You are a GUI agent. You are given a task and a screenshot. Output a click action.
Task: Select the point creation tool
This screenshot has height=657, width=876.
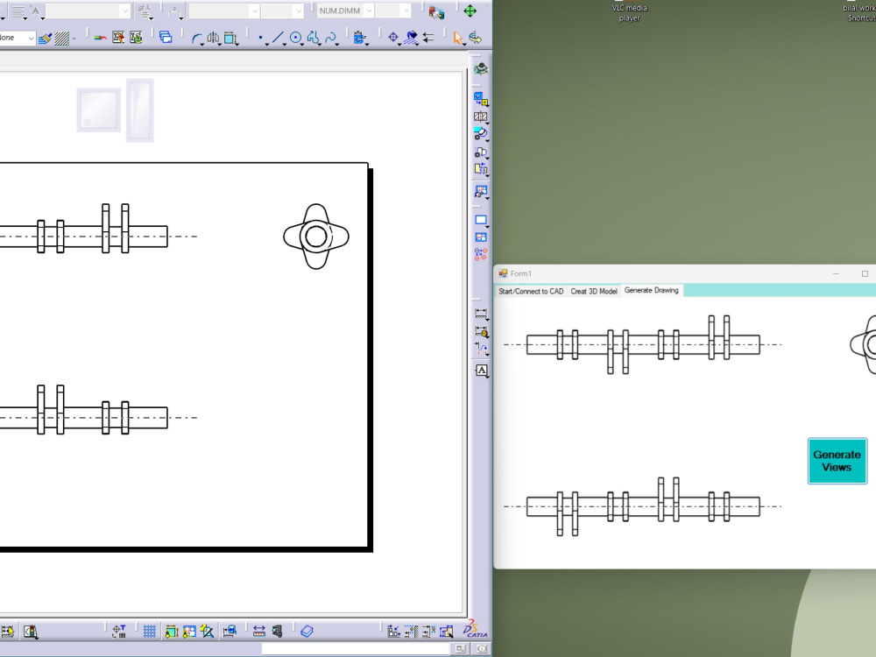pyautogui.click(x=261, y=38)
